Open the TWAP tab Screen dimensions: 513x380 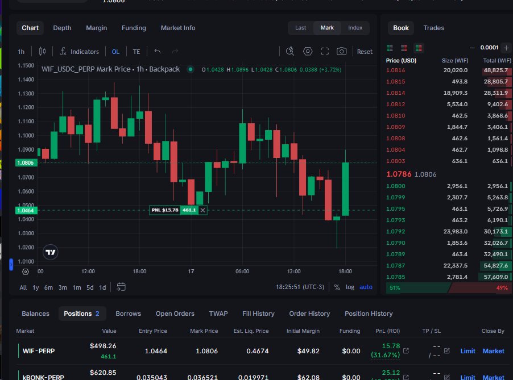click(x=218, y=314)
